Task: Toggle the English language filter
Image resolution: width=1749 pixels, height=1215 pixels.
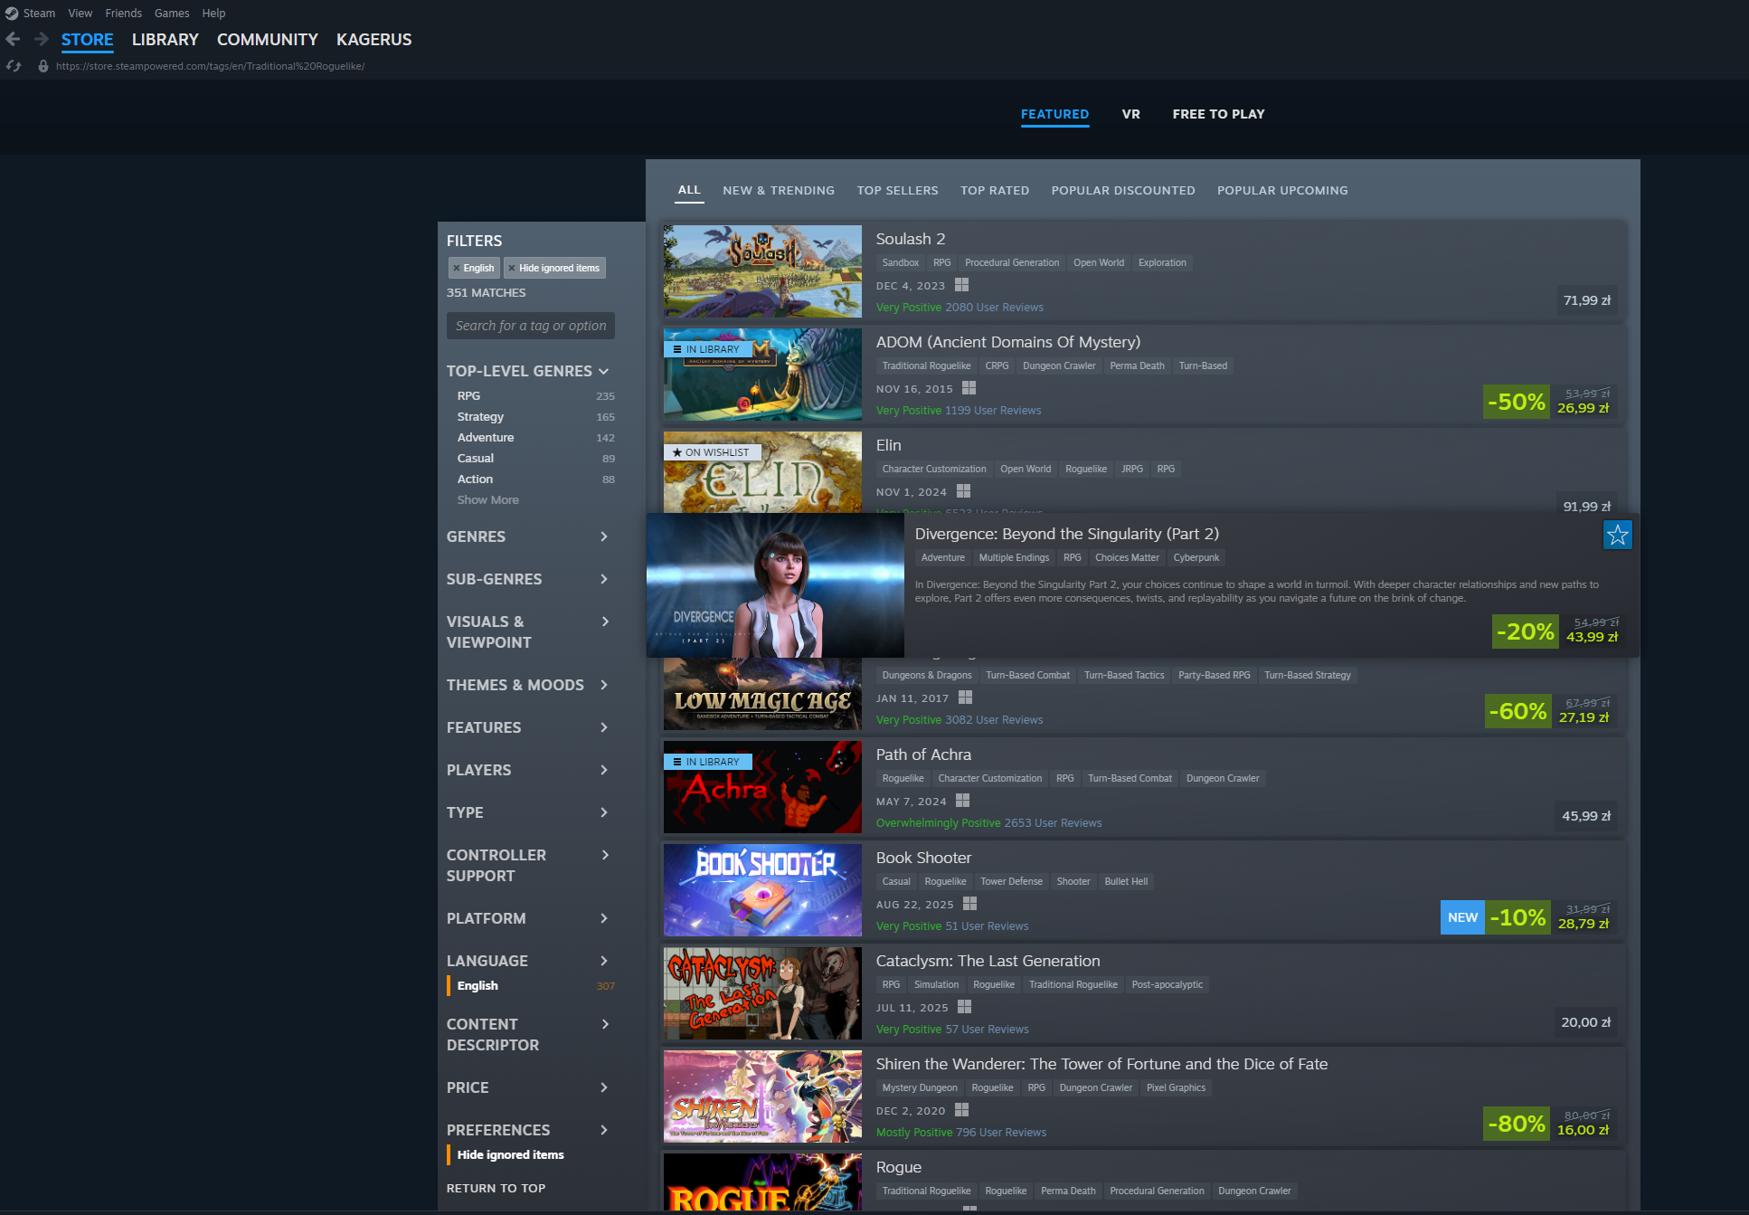Action: point(477,985)
